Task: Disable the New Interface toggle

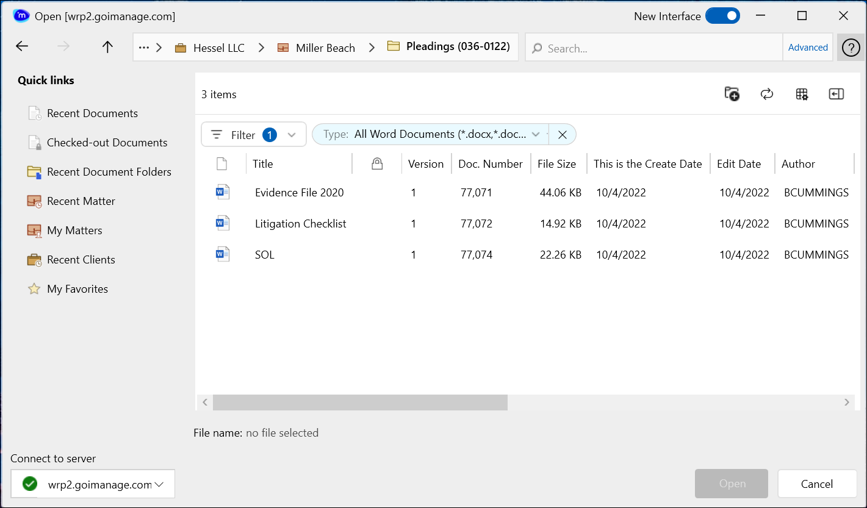Action: click(x=722, y=16)
